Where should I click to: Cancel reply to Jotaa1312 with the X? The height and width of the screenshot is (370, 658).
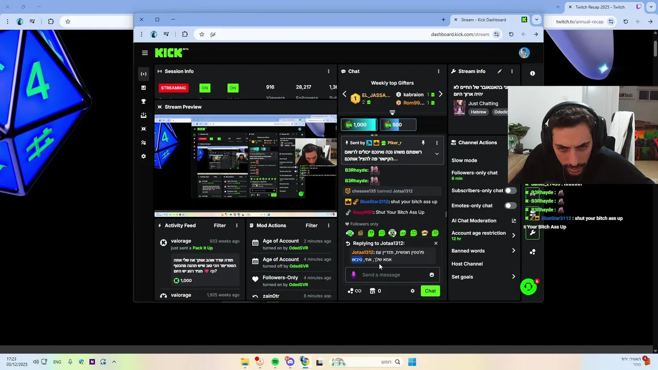(436, 244)
